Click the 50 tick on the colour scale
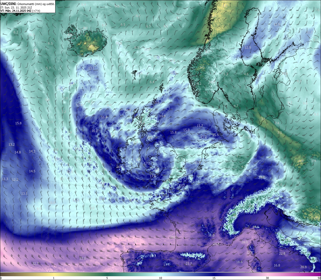321x280 pixels. point(319,278)
